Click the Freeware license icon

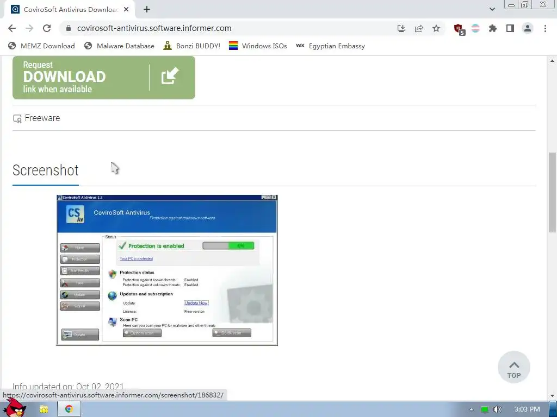click(17, 118)
